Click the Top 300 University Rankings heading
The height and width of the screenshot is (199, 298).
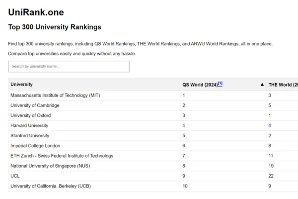pos(55,27)
